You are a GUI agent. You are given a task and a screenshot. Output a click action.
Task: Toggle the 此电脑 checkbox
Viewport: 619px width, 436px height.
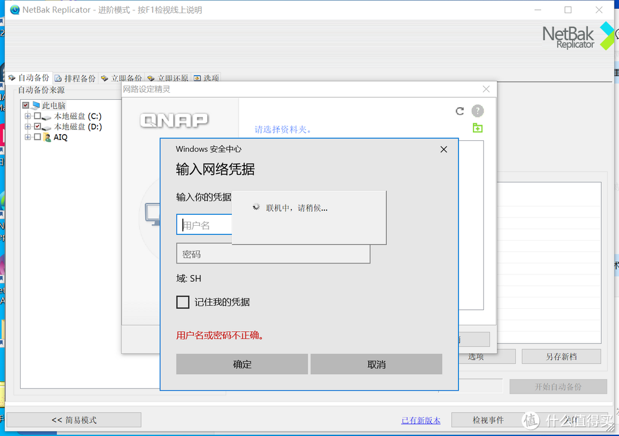tap(25, 105)
